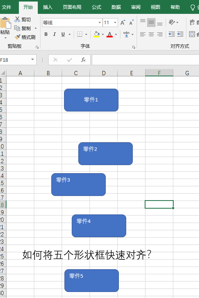The height and width of the screenshot is (298, 199).
Task: Open the Font group dialog launcher
Action: (x=134, y=47)
